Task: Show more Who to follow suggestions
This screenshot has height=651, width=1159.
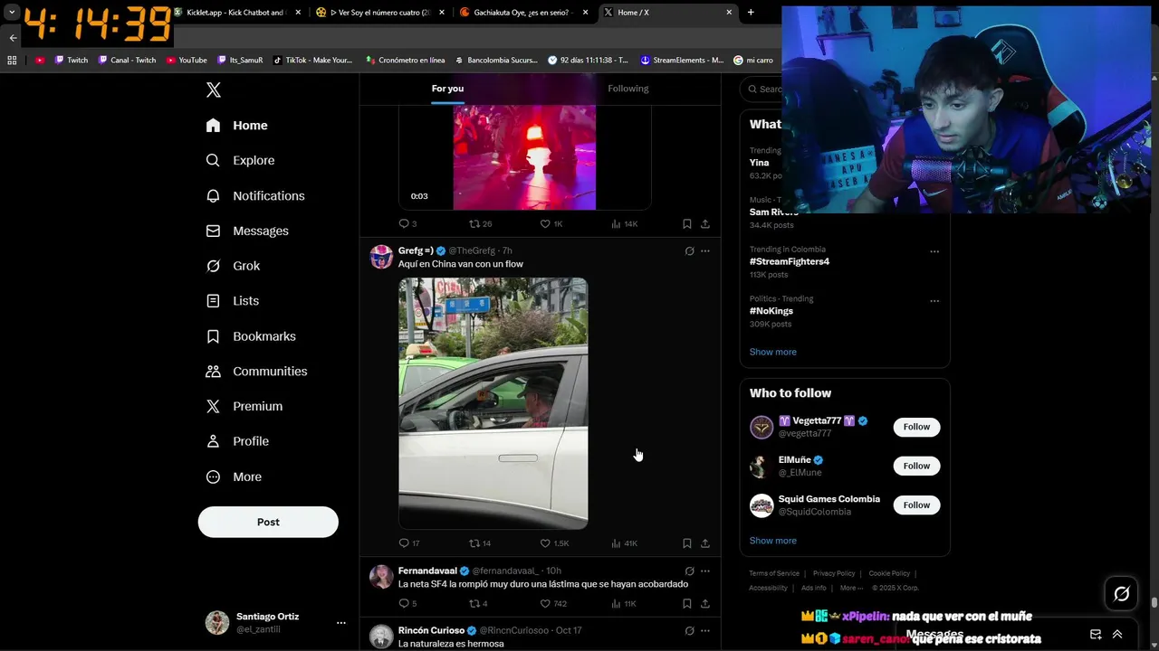Action: 773,541
